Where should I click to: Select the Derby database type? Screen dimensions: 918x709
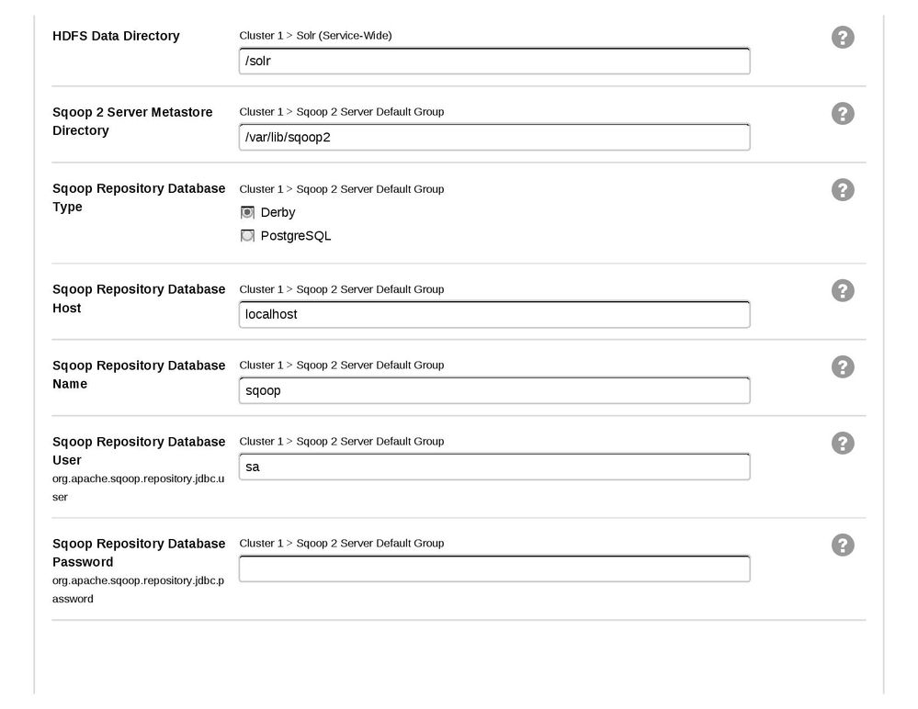point(246,212)
